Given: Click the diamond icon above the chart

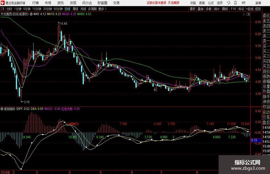Looking at the screenshot, I should (244, 14).
